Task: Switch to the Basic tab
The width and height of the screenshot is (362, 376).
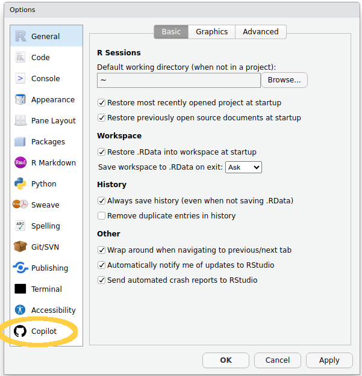Action: 171,32
